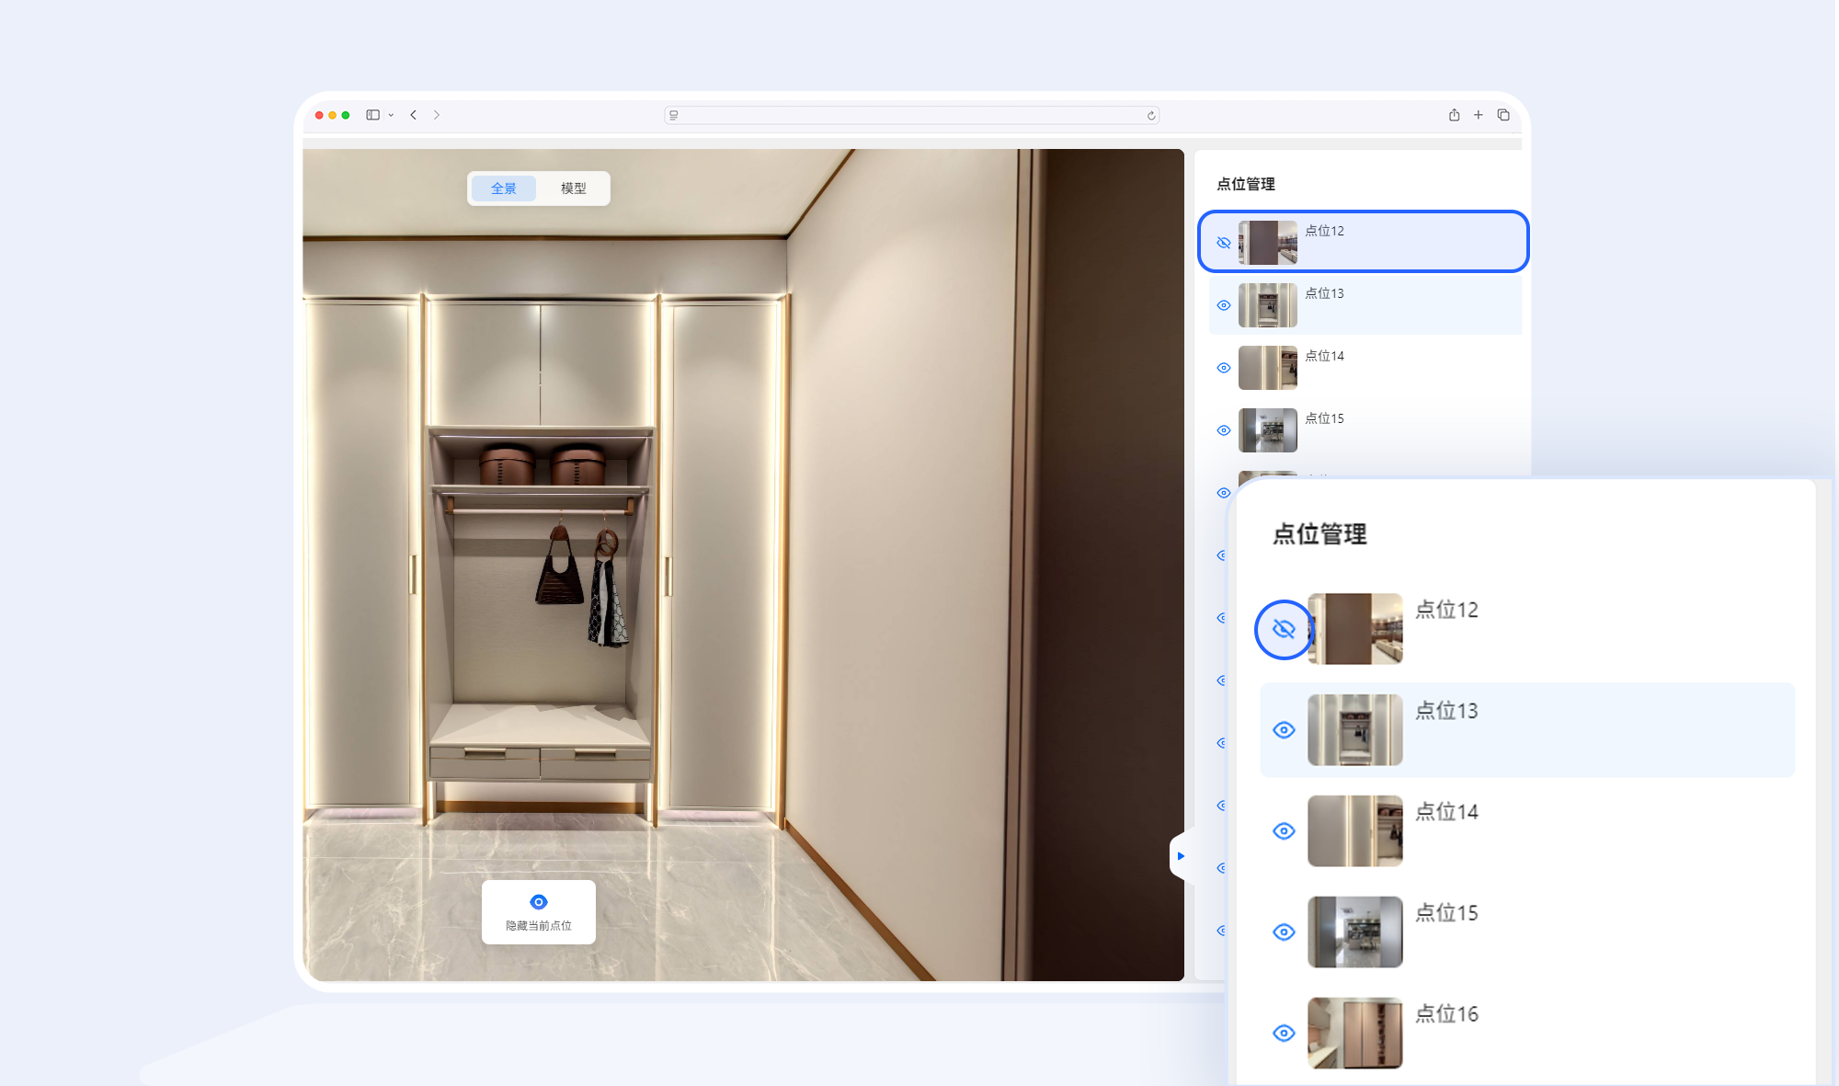Open 点位14 thumbnail in the enlarged panel
Viewport: 1839px width, 1086px height.
pyautogui.click(x=1355, y=831)
